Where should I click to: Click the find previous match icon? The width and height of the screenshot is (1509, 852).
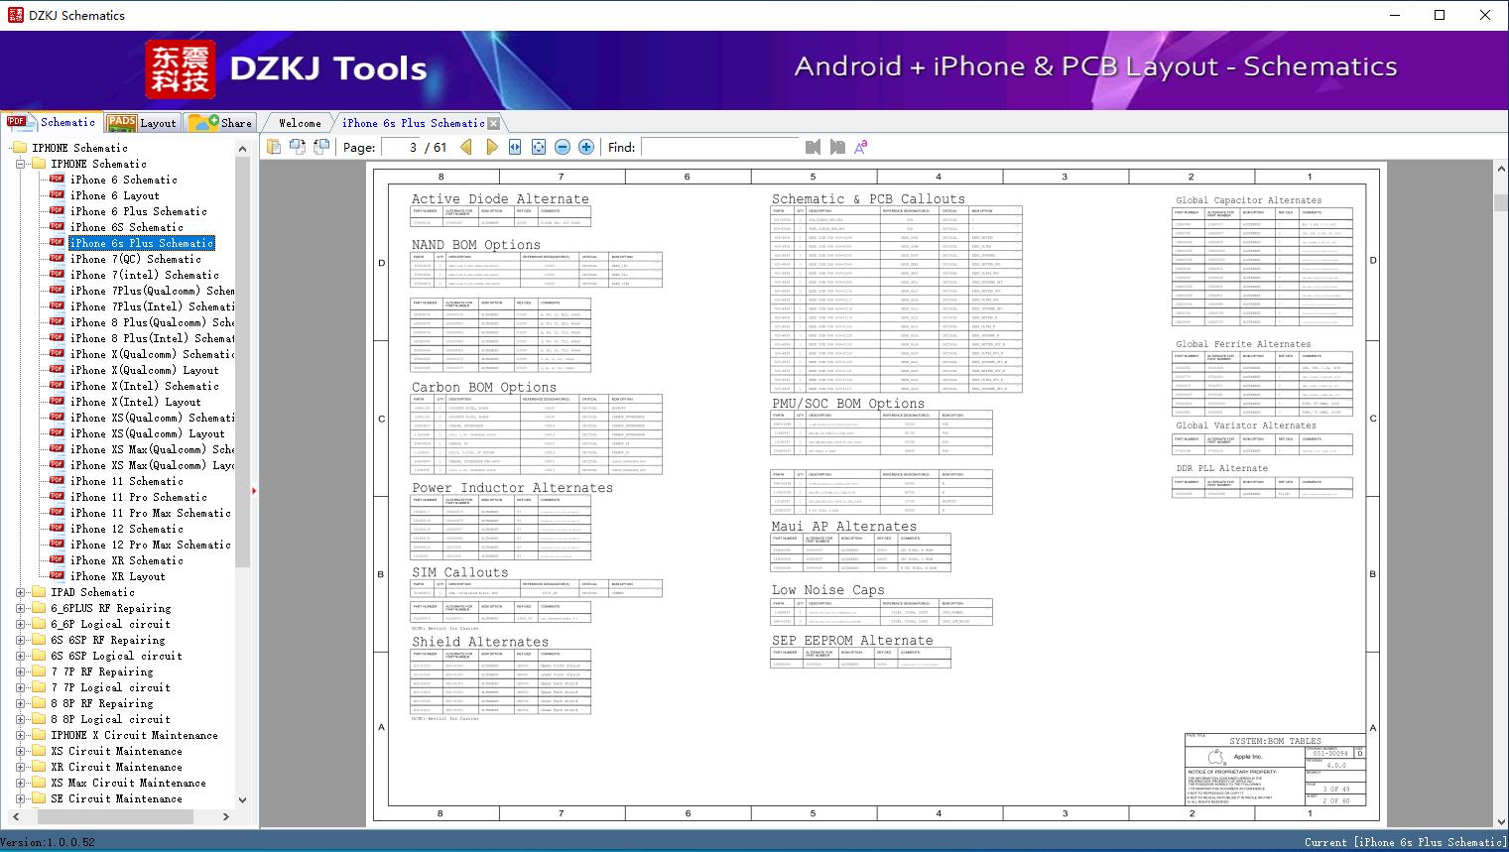(814, 147)
